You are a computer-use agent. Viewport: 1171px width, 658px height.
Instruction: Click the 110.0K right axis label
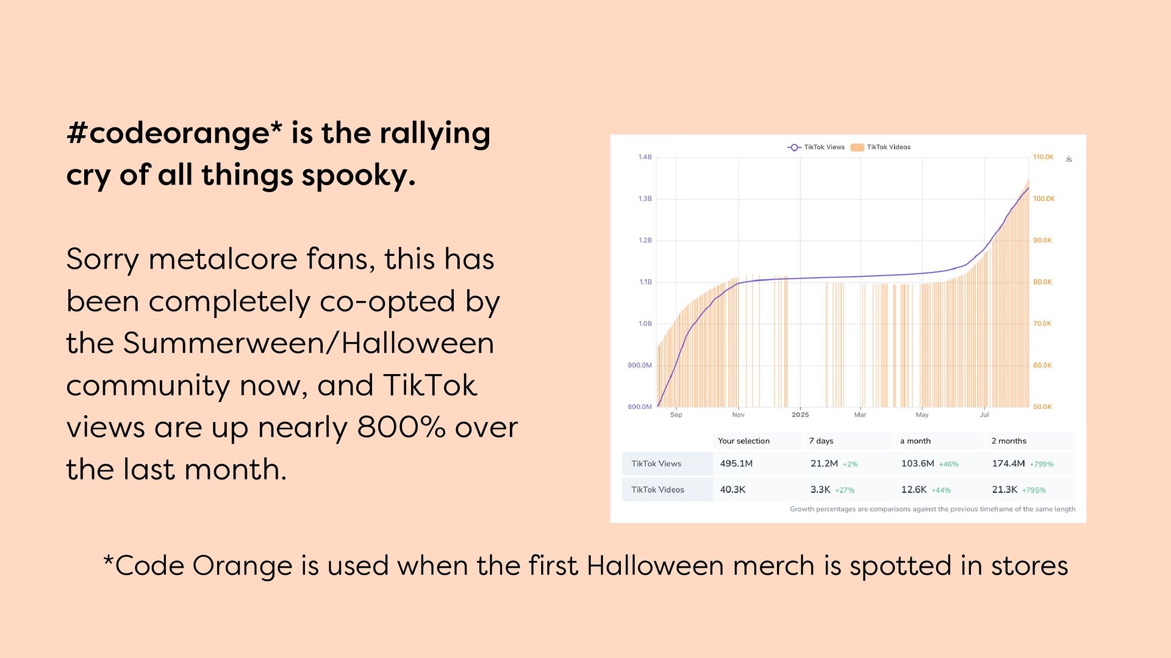point(1043,157)
